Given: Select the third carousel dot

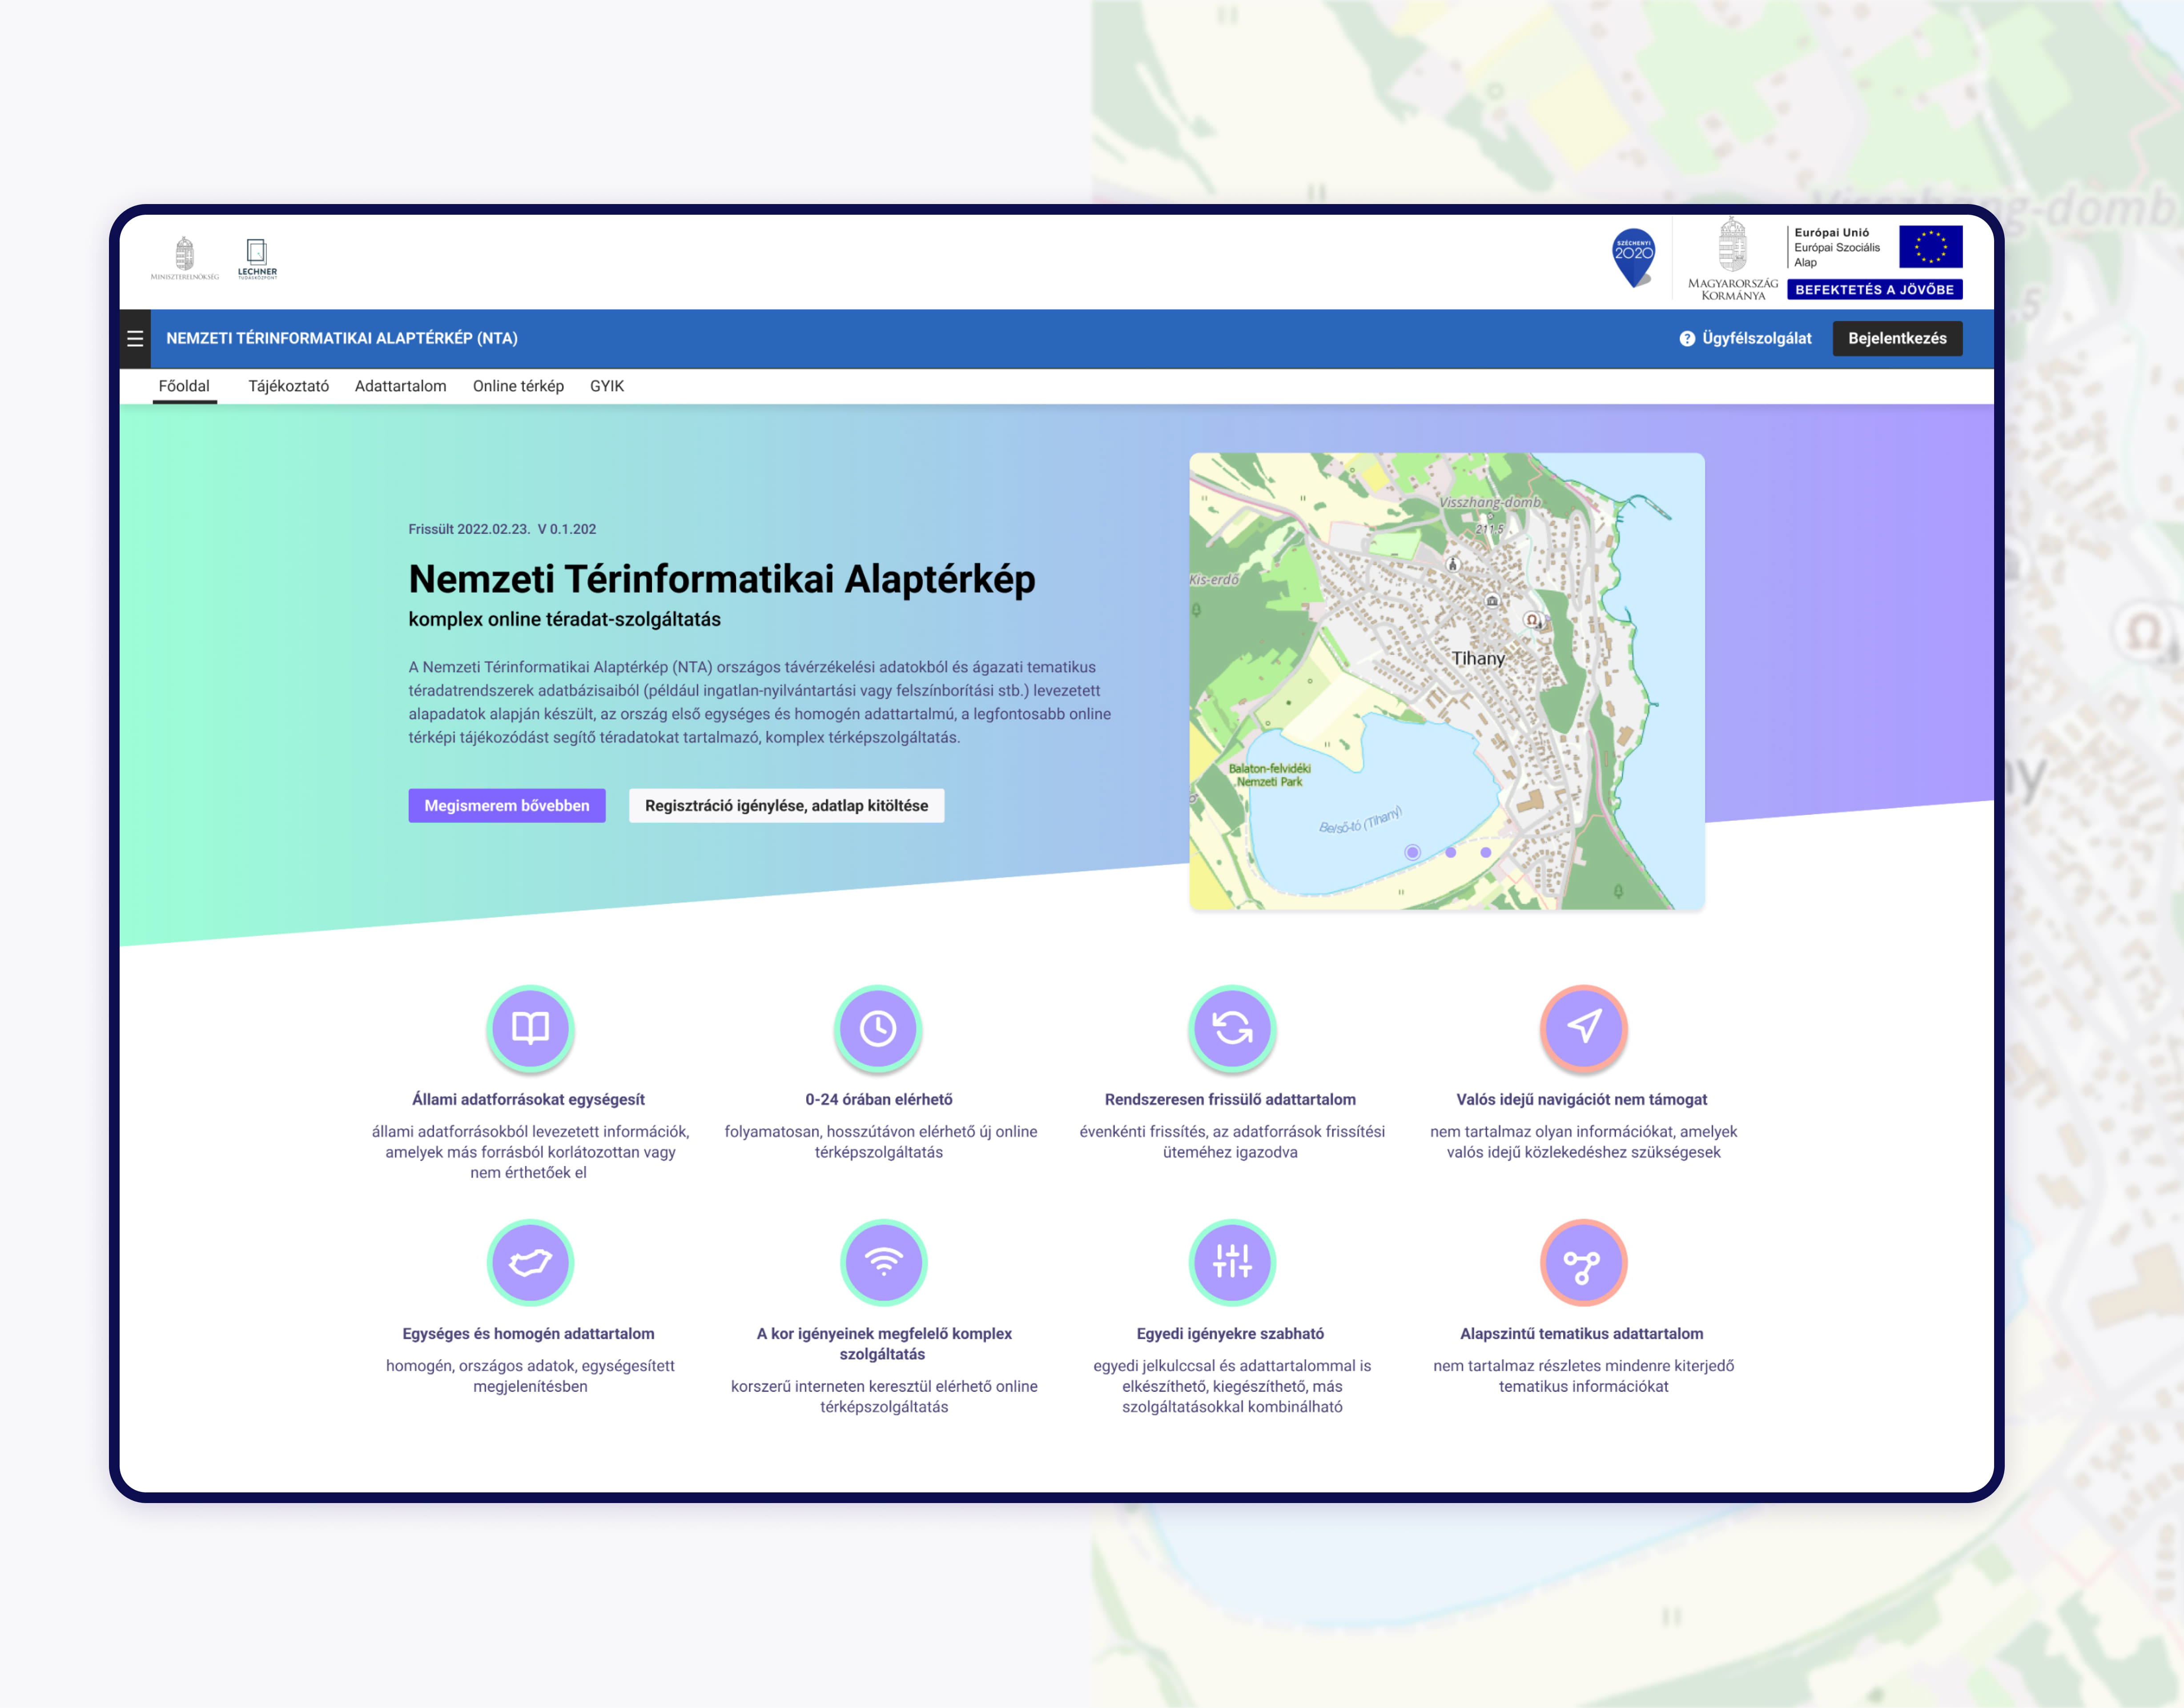Looking at the screenshot, I should click(x=1486, y=852).
